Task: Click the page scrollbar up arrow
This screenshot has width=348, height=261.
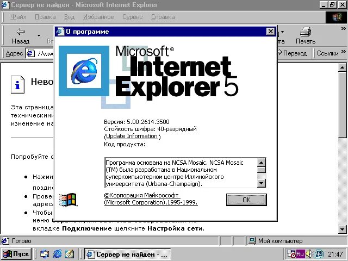Action: [x=342, y=67]
